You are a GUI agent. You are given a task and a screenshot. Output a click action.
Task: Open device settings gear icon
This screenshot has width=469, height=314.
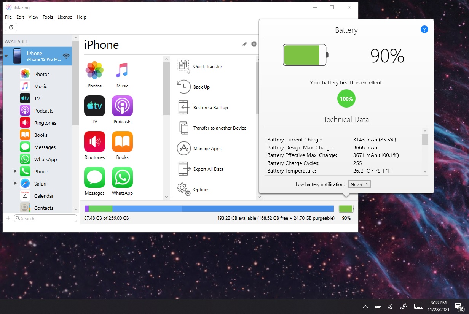coord(254,44)
